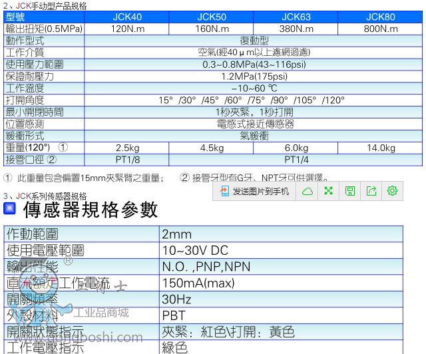
Task: Click the blue square bullet before the sensor title
Action: click(10, 210)
